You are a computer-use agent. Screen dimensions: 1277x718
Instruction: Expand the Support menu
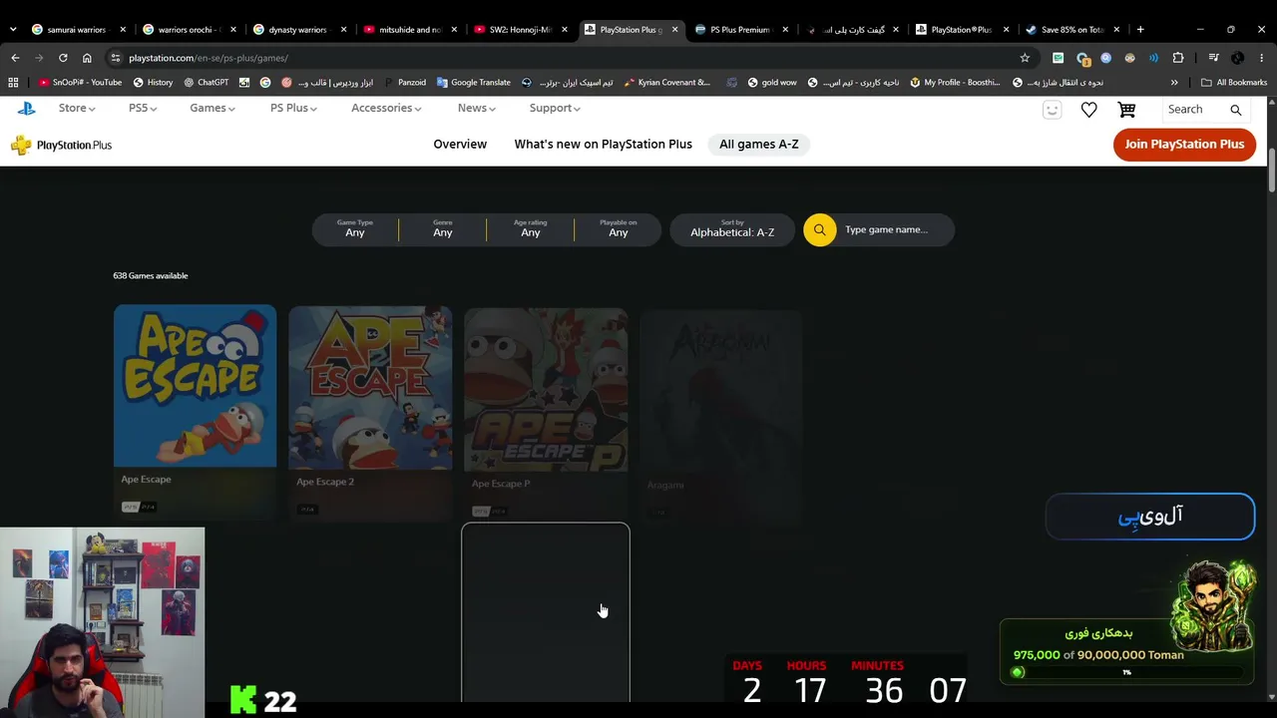click(555, 109)
